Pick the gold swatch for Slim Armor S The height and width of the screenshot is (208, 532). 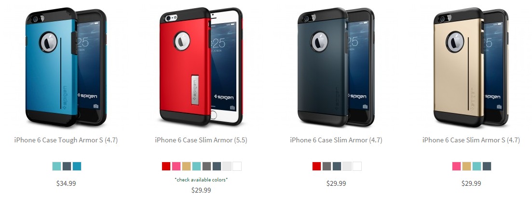tap(466, 166)
